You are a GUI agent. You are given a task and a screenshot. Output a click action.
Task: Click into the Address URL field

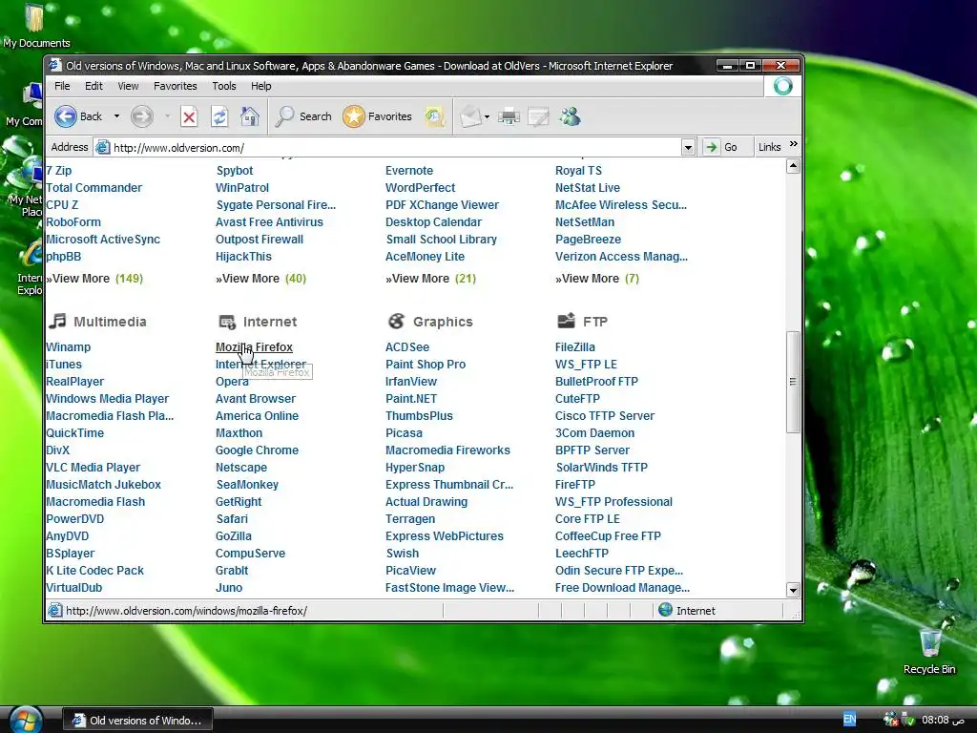coord(396,148)
